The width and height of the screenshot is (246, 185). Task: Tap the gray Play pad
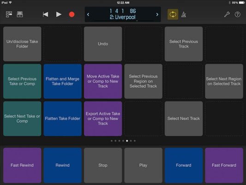(144, 165)
